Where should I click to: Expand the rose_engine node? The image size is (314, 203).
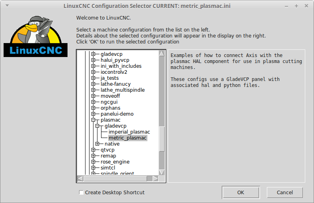[93, 162]
